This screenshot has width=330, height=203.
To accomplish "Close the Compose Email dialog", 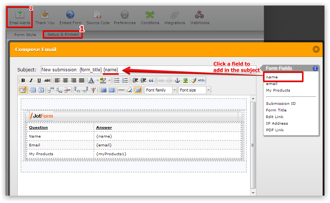I will [316, 49].
